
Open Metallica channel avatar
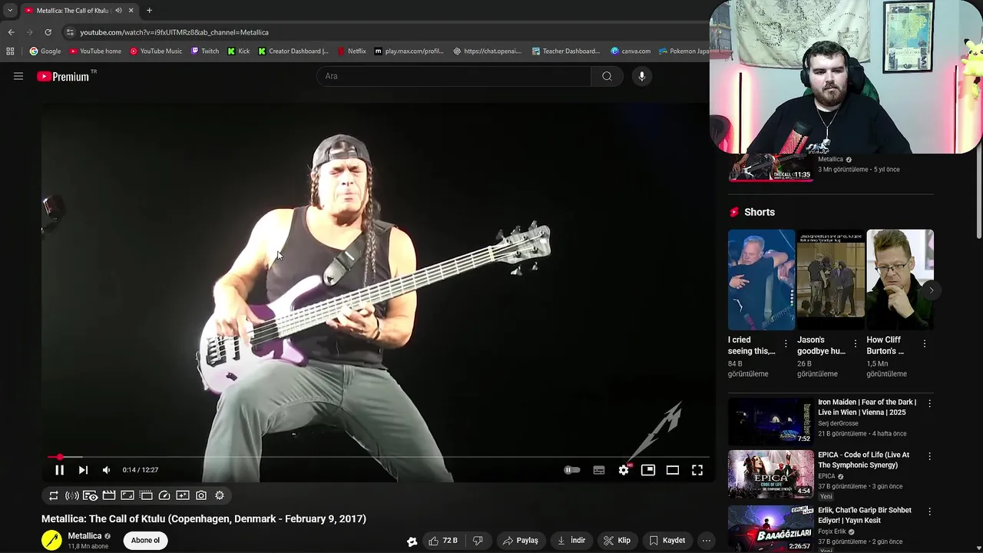51,541
